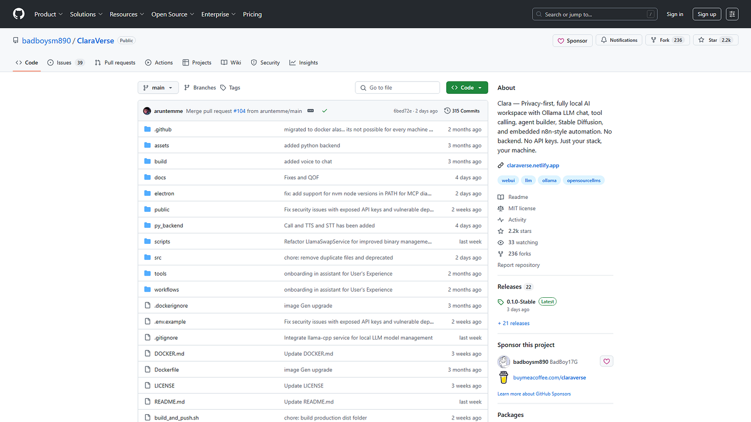Image resolution: width=751 pixels, height=422 pixels.
Task: Filter by the webui topic tag
Action: pyautogui.click(x=509, y=180)
